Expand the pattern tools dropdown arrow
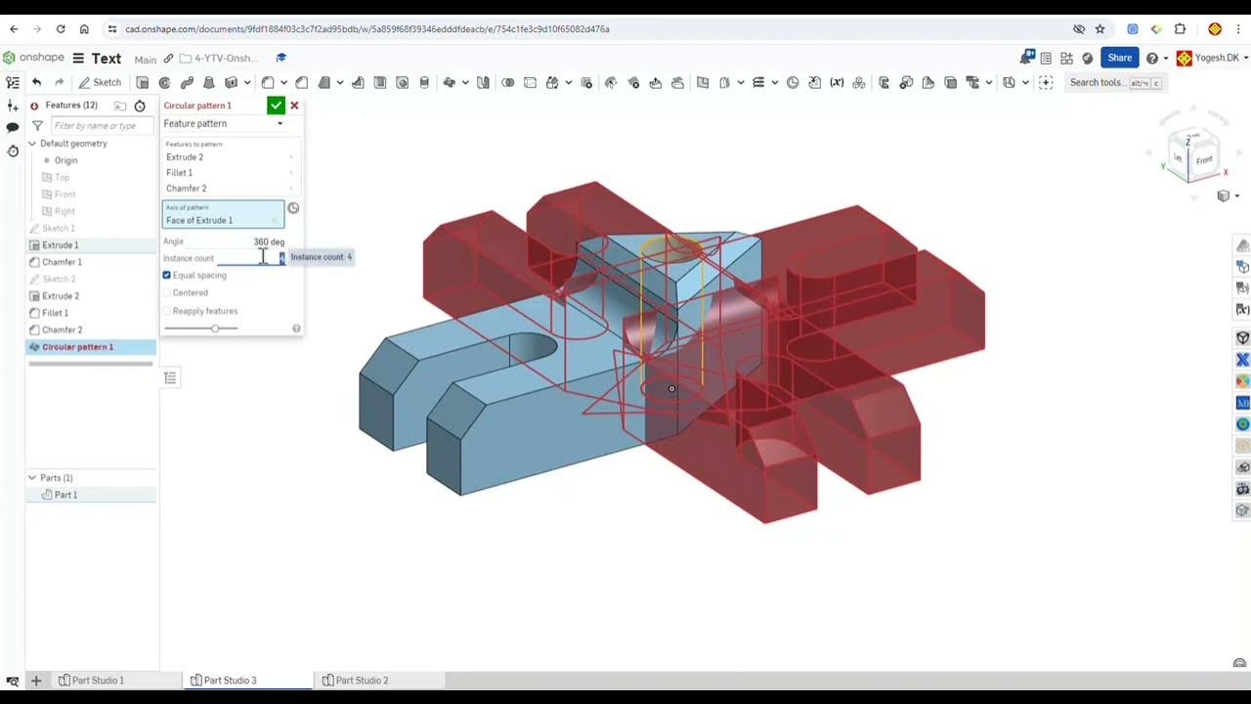The width and height of the screenshot is (1251, 704). pos(465,83)
